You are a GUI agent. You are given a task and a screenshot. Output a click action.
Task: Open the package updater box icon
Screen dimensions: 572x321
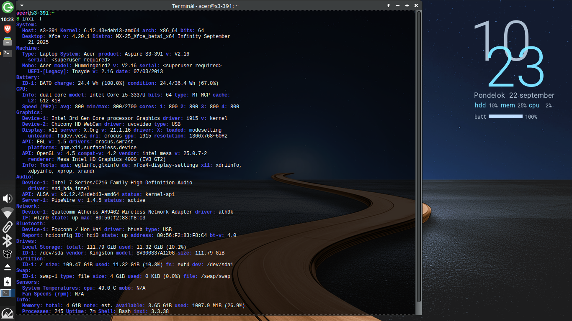coord(8,254)
